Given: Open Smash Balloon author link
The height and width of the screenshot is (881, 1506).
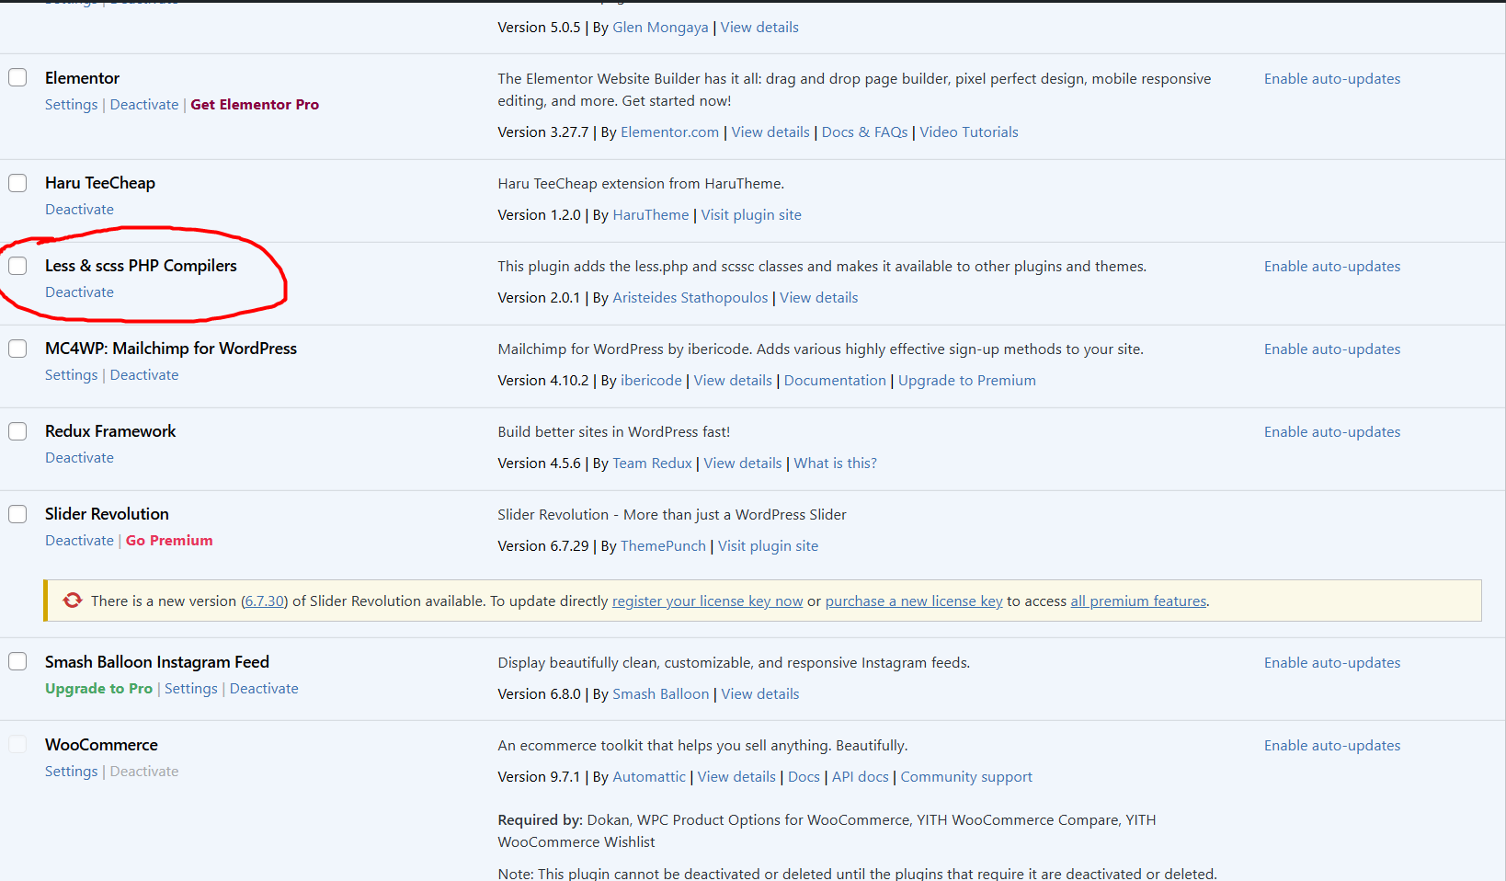Looking at the screenshot, I should pos(661,693).
